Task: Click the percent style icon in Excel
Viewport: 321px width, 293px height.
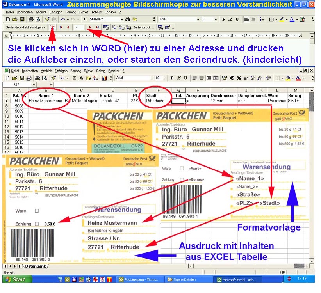Action: [x=239, y=78]
